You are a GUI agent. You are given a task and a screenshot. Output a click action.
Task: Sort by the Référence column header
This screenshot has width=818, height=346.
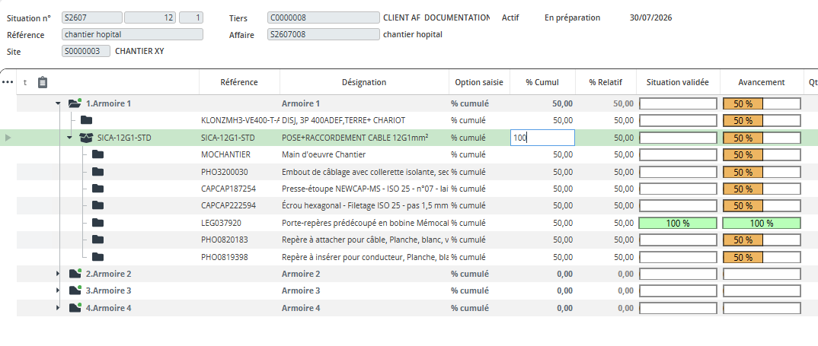tap(239, 82)
